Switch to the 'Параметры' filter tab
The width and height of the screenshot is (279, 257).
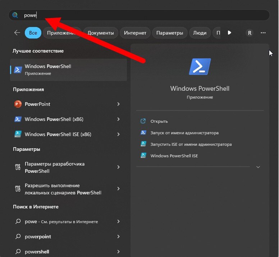click(170, 33)
